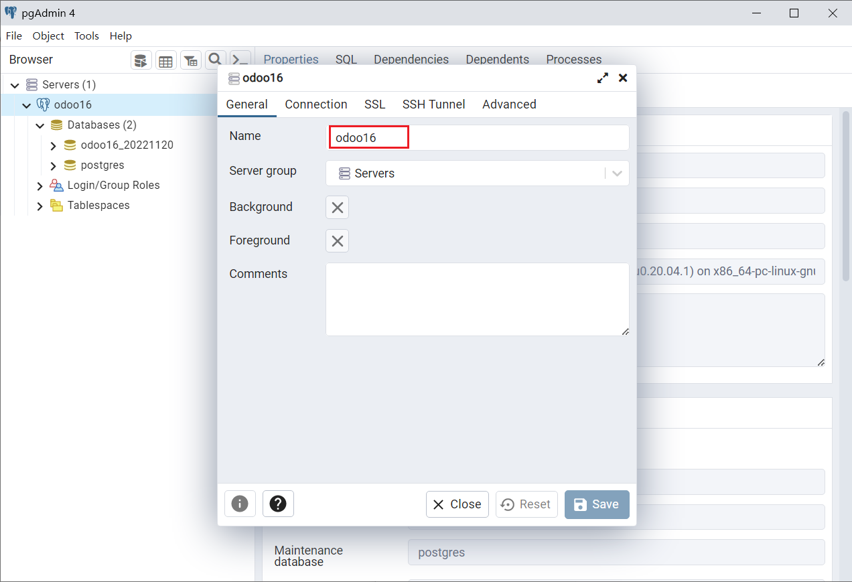Viewport: 852px width, 582px height.
Task: Switch to the SSL tab
Action: click(375, 104)
